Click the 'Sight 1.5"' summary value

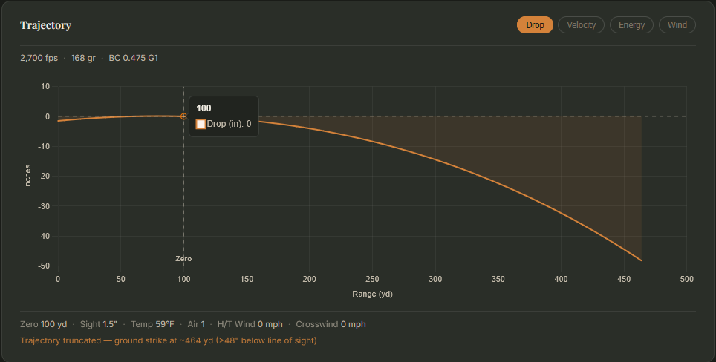pyautogui.click(x=99, y=324)
